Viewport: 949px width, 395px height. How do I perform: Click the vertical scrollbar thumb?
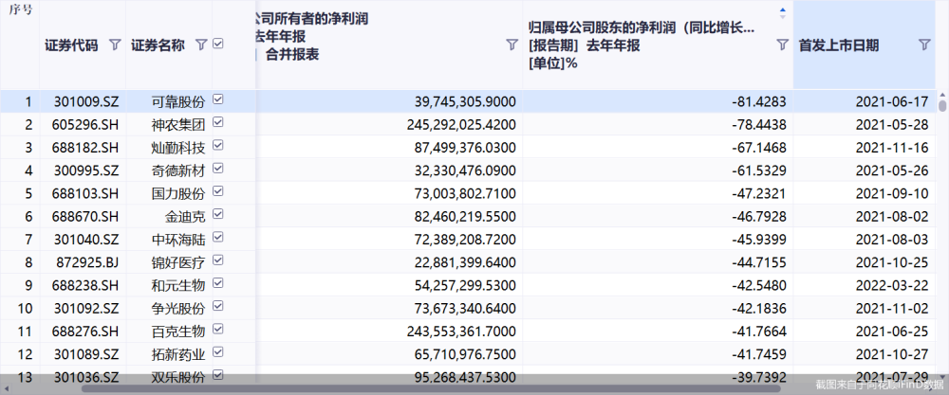point(942,106)
